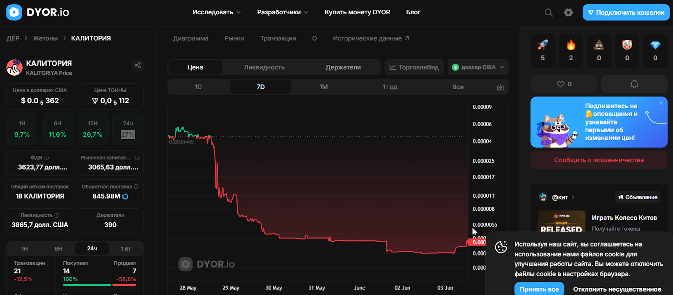Select the Цена chart mode

pos(195,67)
